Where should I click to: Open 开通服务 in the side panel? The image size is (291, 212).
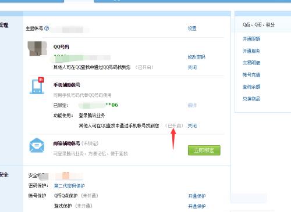click(x=251, y=51)
